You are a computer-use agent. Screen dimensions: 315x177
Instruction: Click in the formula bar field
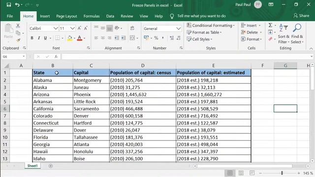(x=186, y=57)
